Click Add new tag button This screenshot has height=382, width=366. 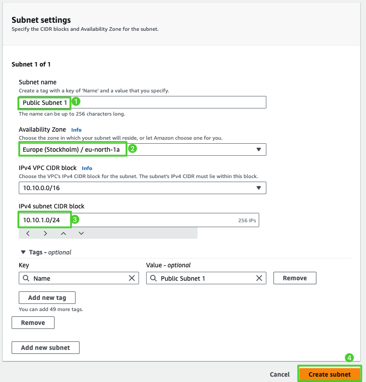point(47,298)
